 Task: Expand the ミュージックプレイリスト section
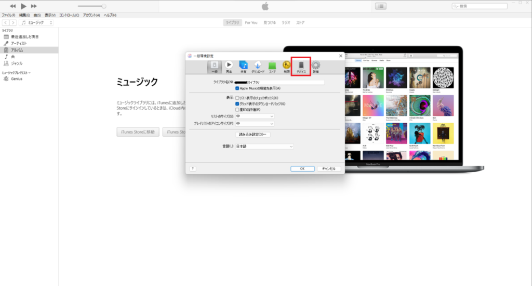[16, 73]
